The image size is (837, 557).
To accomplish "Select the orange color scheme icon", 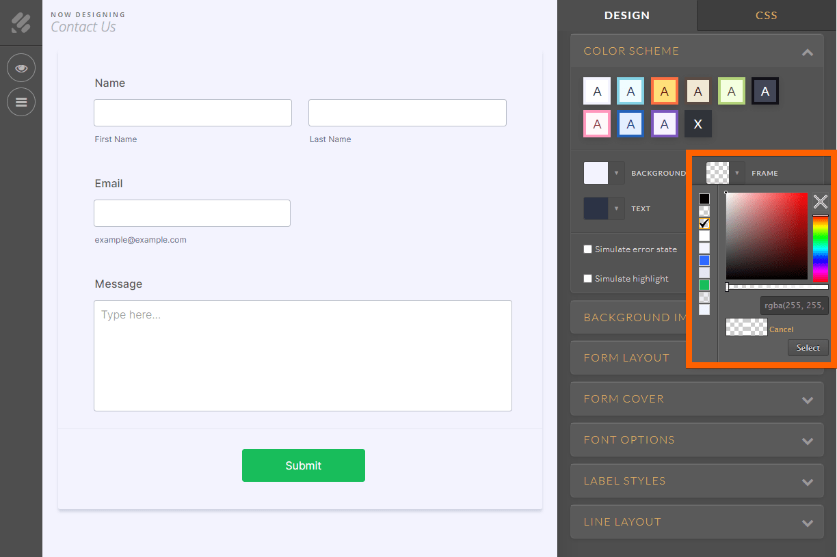I will tap(664, 91).
